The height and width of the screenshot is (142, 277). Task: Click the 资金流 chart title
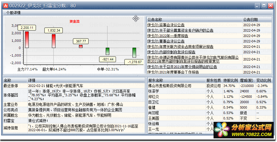coord(75,21)
